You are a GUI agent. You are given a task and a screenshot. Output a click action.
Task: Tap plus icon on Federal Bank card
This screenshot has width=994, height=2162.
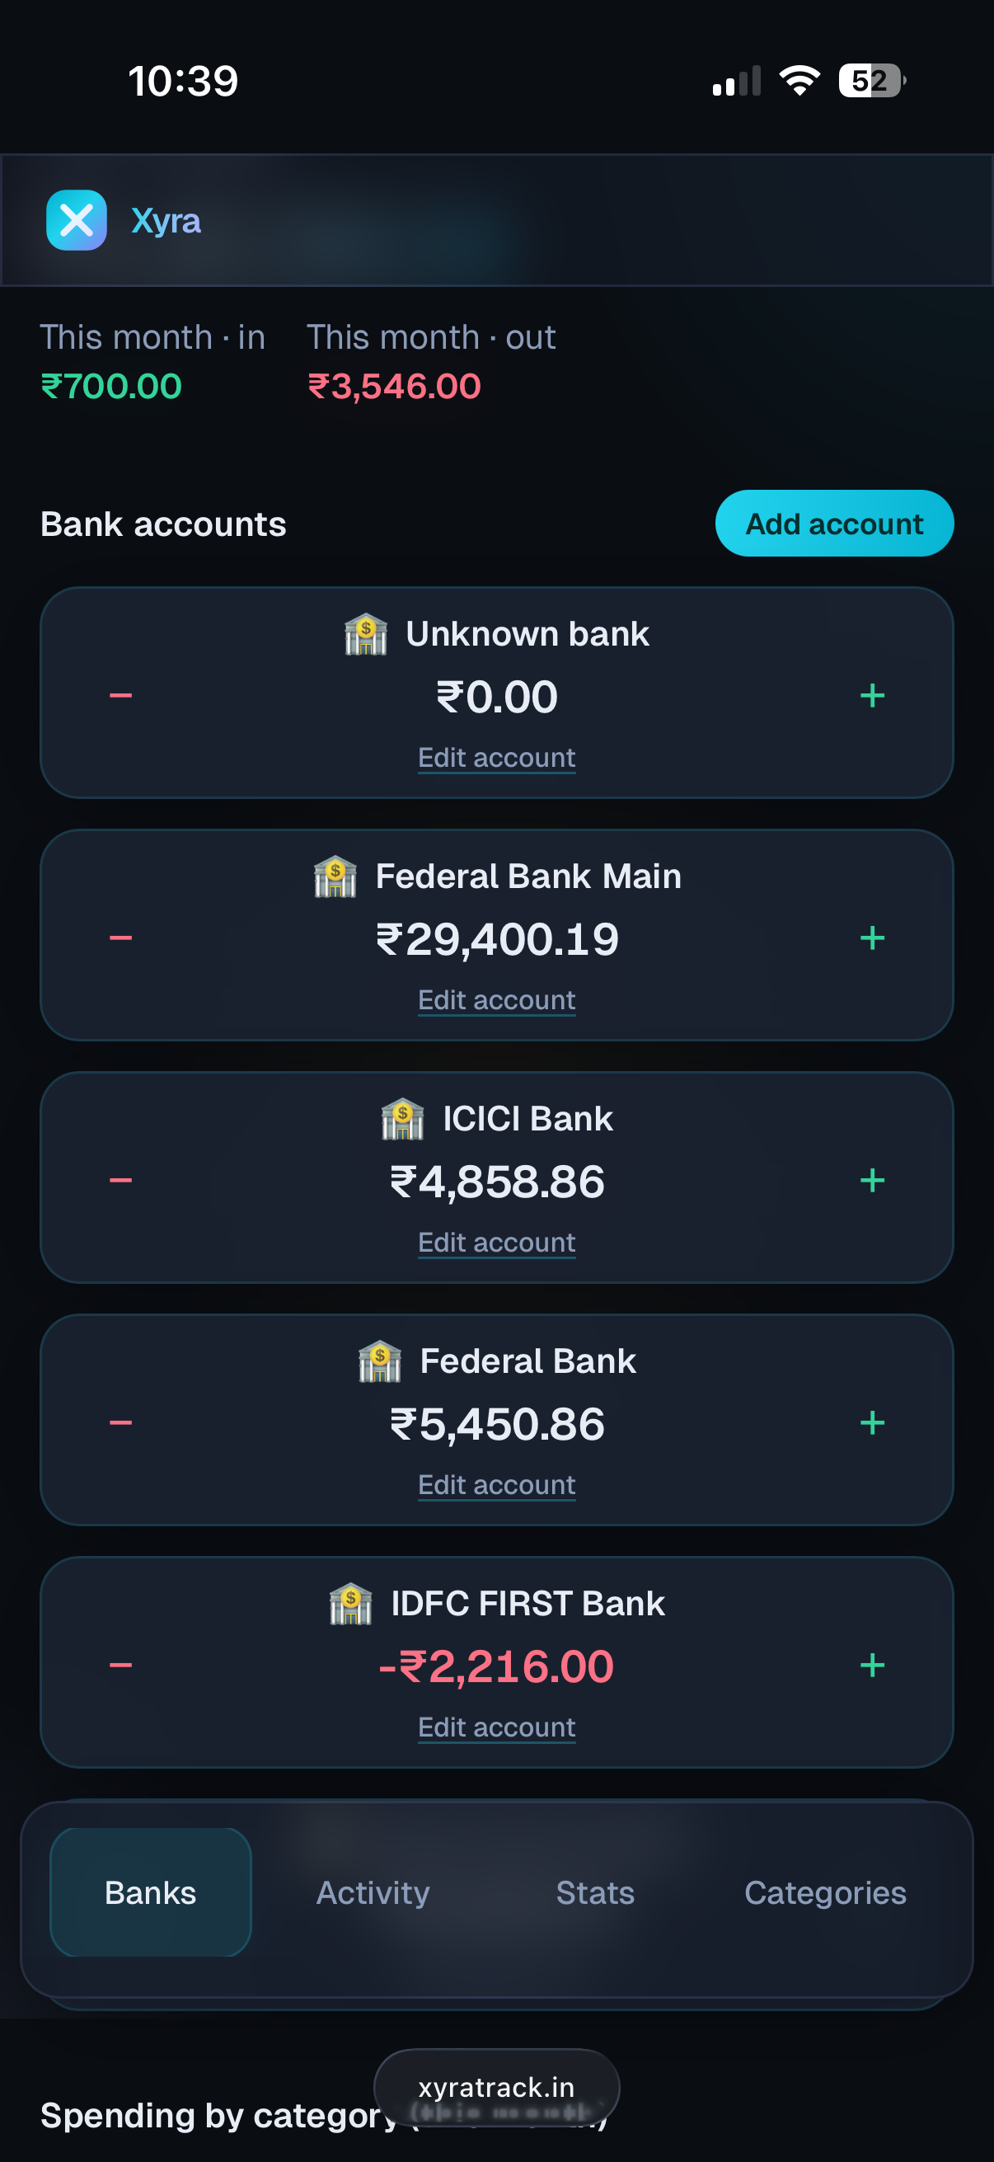click(x=872, y=1422)
